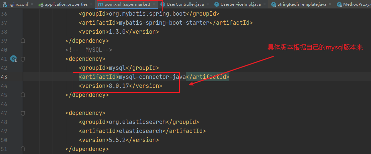Click line number 36 in the gutter
This screenshot has width=371, height=154.
[x=4, y=14]
